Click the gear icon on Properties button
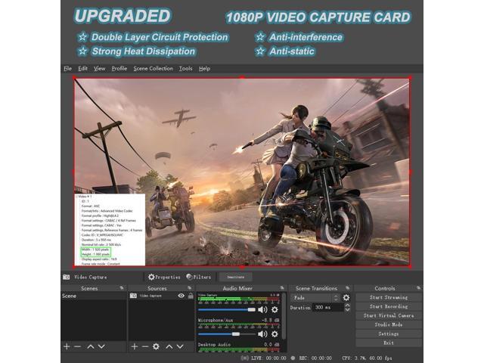This screenshot has width=484, height=363. pyautogui.click(x=151, y=277)
